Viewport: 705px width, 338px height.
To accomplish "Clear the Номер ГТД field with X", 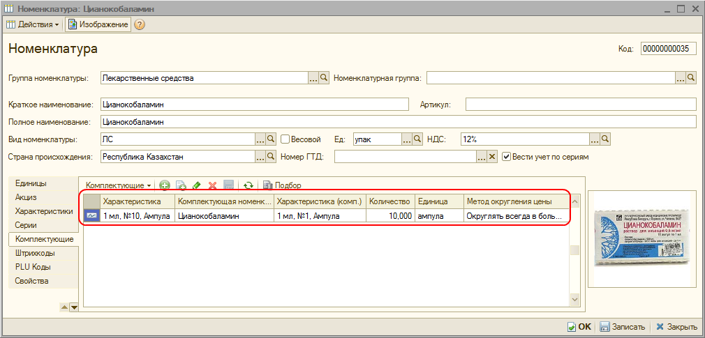I will (492, 157).
